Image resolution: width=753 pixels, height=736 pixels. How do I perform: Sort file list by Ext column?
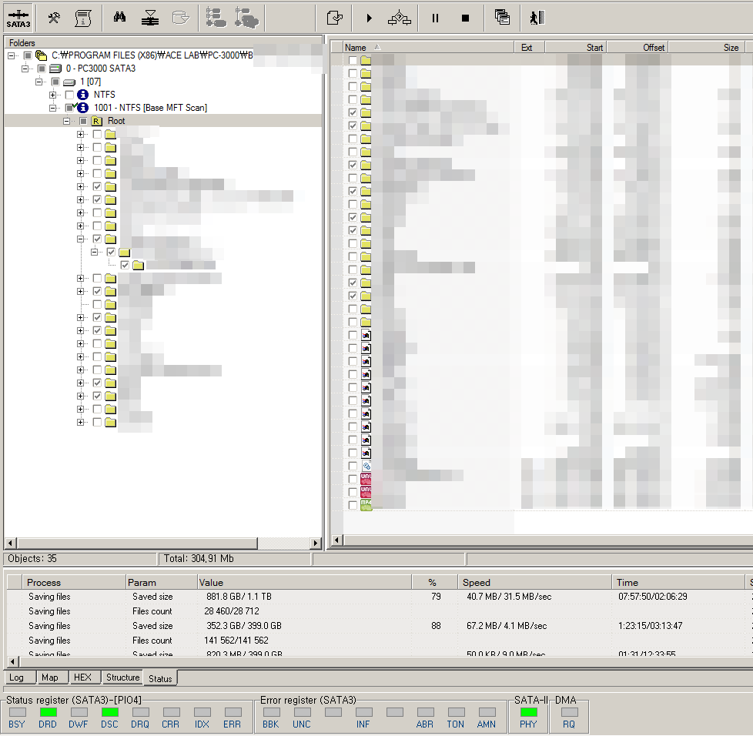coord(530,48)
